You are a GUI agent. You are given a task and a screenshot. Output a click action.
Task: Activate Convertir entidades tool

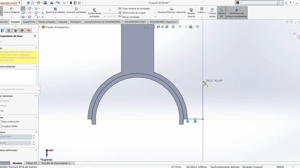click(x=76, y=10)
